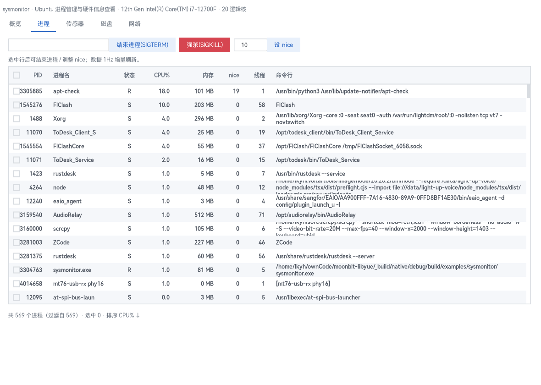Viewport: 541px width, 385px height.
Task: Select the mt76-usb-rx phy16 row checkbox
Action: tap(17, 284)
